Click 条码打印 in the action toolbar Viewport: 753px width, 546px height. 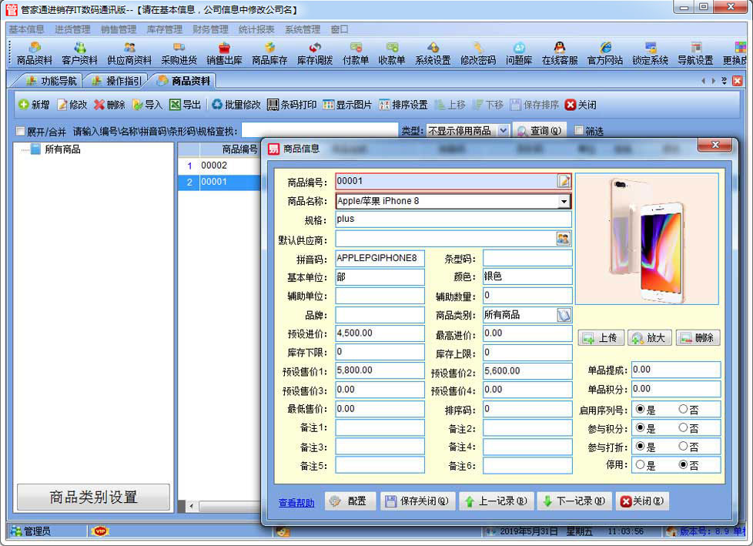pos(292,105)
